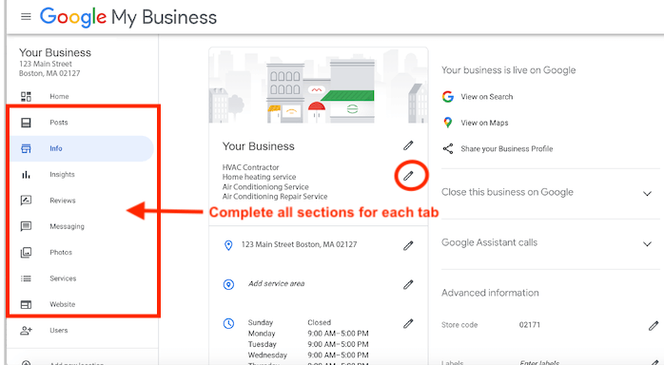Click the Home heating service text
Screen dimensions: 664x365
coord(259,177)
